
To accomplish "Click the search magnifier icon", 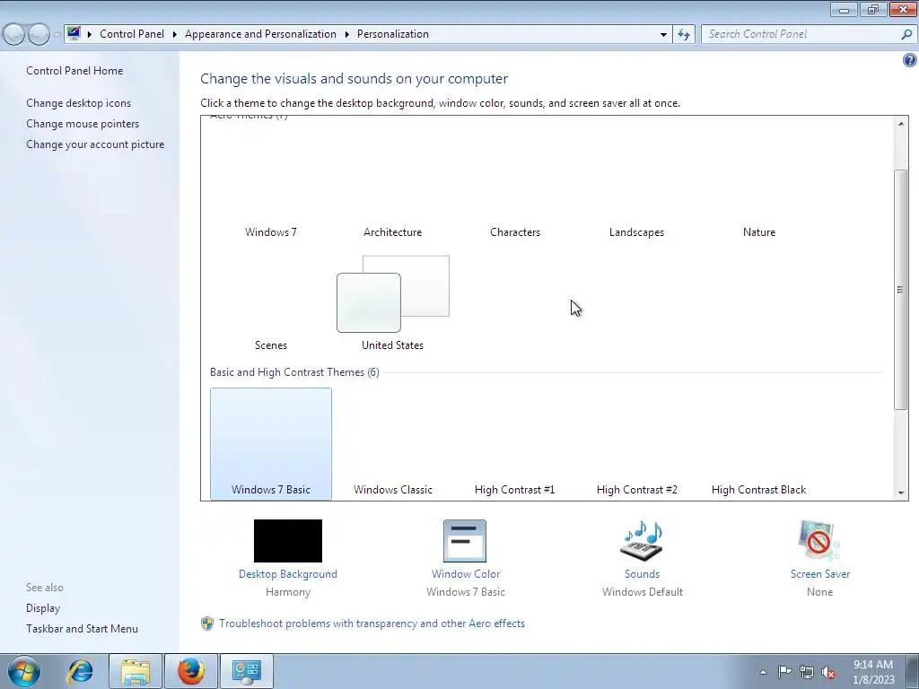I will tap(906, 34).
